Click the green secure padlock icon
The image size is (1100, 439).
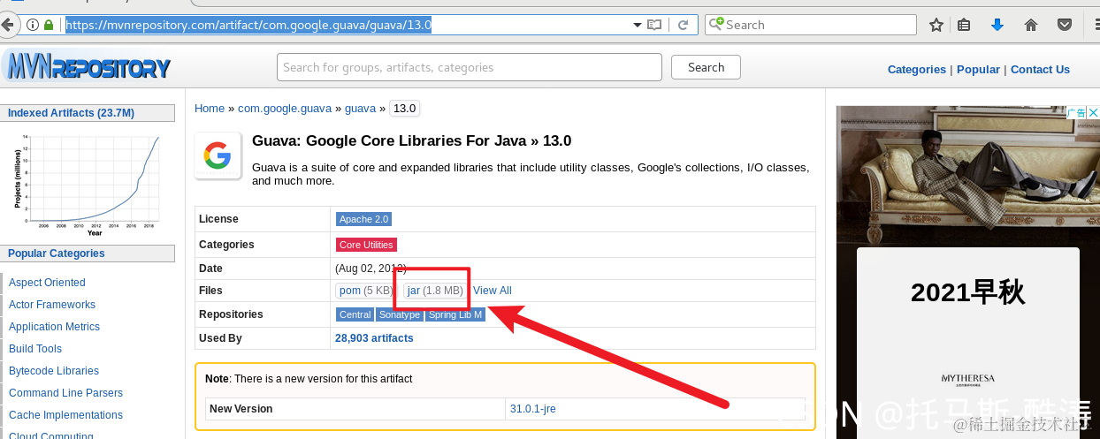[x=49, y=25]
